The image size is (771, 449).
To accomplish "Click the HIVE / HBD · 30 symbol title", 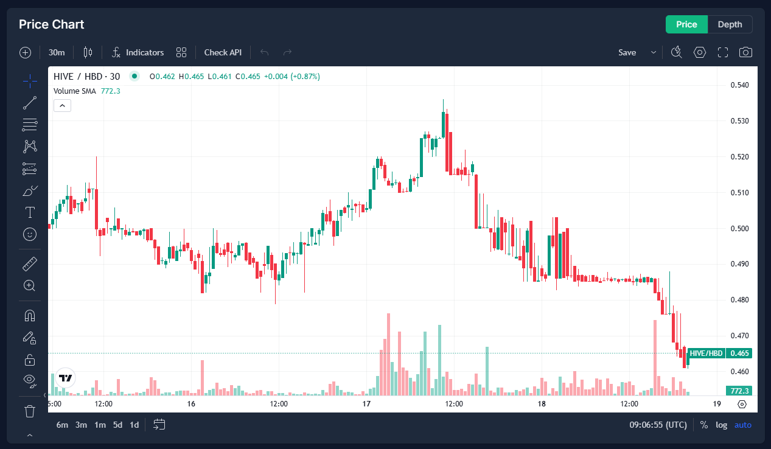I will point(87,76).
